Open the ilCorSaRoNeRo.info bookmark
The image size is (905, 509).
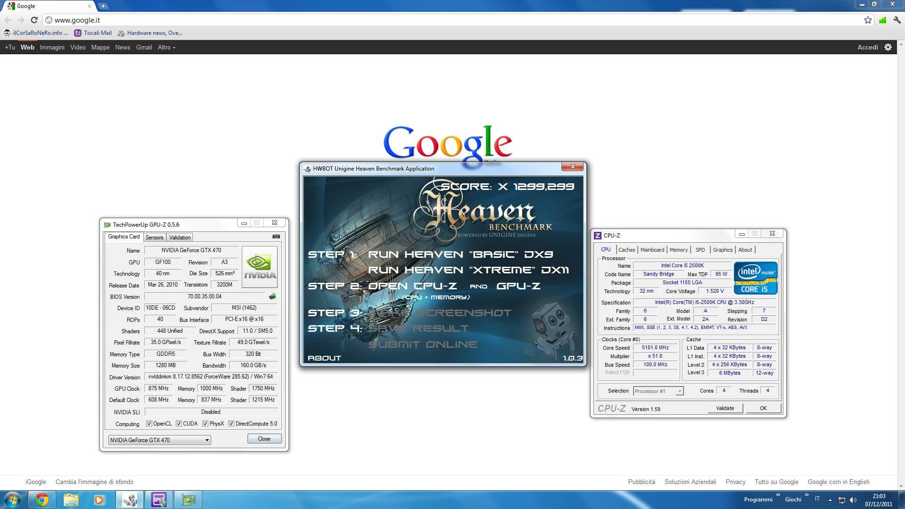(x=36, y=33)
